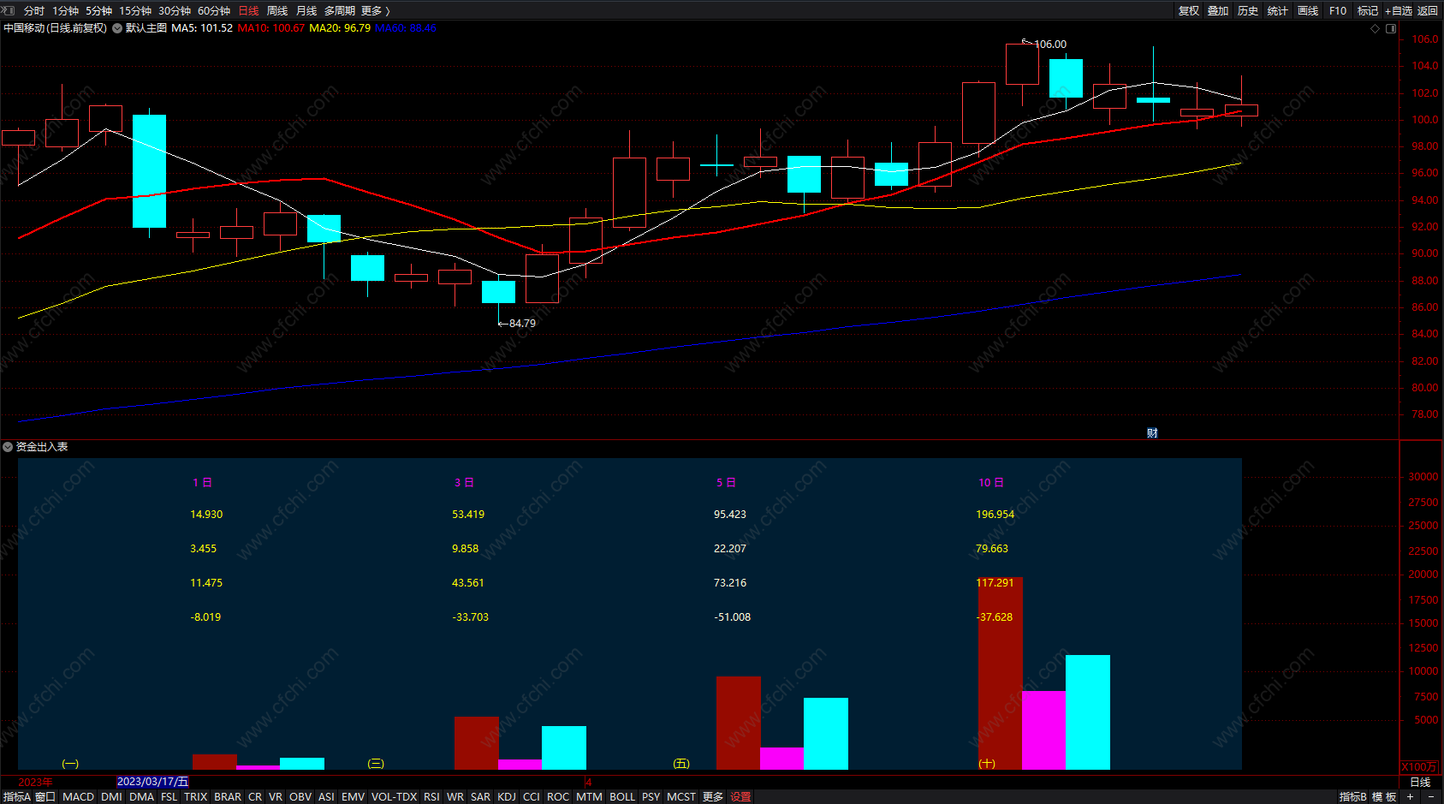This screenshot has height=804, width=1444.
Task: Click the 2023/03/17/五 date marker on timeline
Action: click(152, 782)
